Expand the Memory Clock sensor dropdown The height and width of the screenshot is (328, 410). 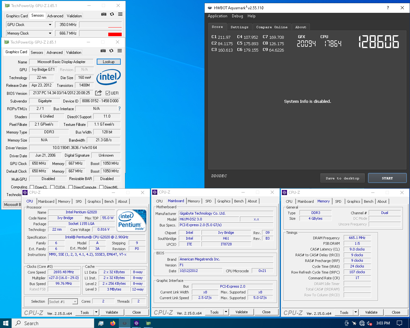[50, 33]
